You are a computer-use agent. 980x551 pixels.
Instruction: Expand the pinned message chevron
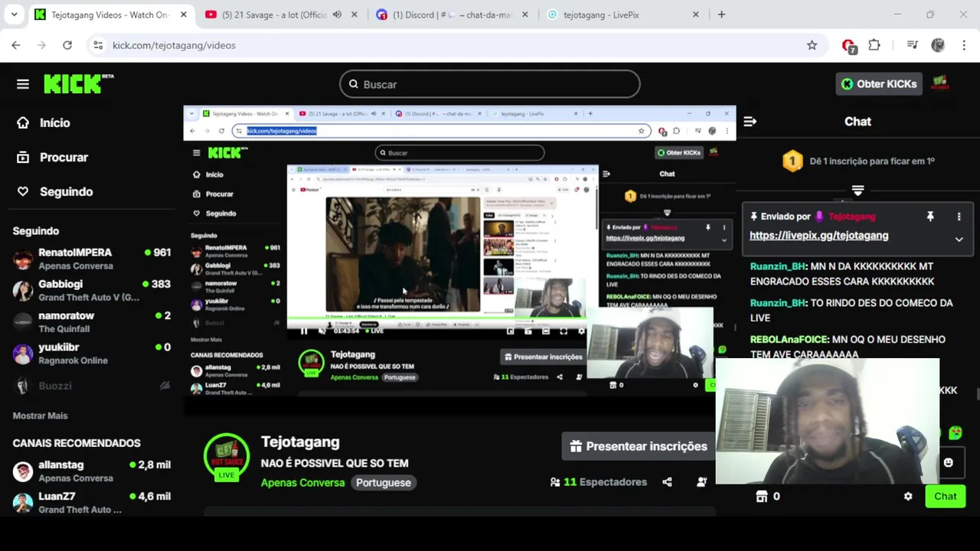pos(959,239)
